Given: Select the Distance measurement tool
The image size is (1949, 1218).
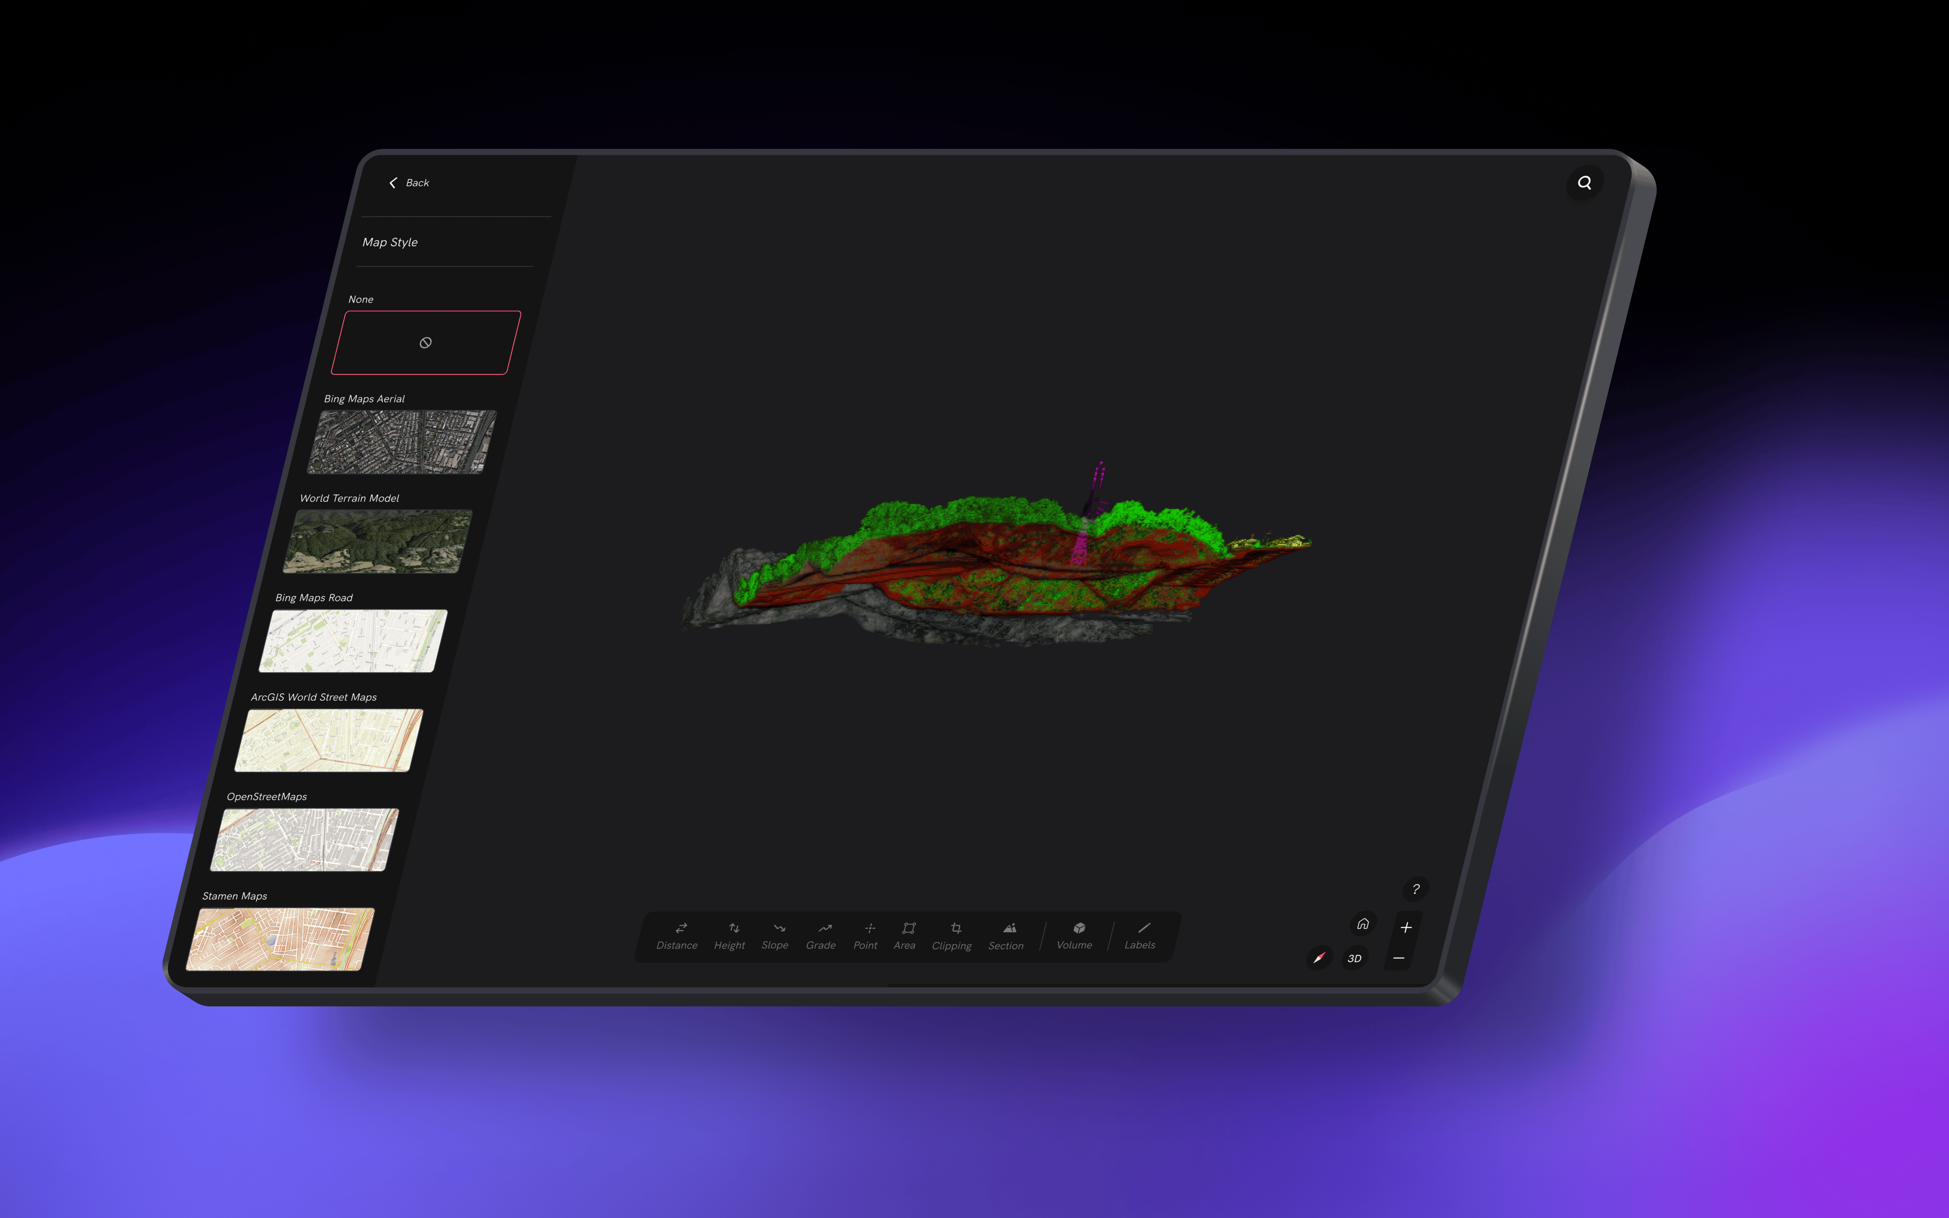Looking at the screenshot, I should pos(678,935).
